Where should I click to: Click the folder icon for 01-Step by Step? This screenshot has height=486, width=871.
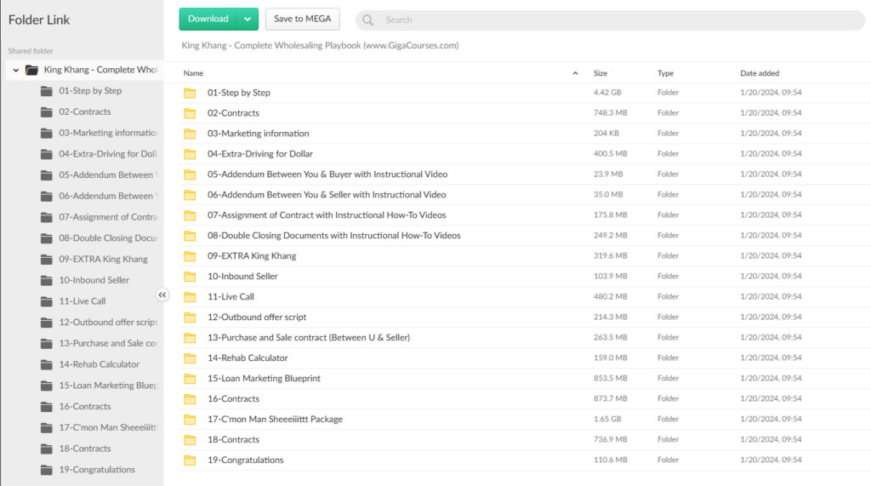[x=190, y=93]
